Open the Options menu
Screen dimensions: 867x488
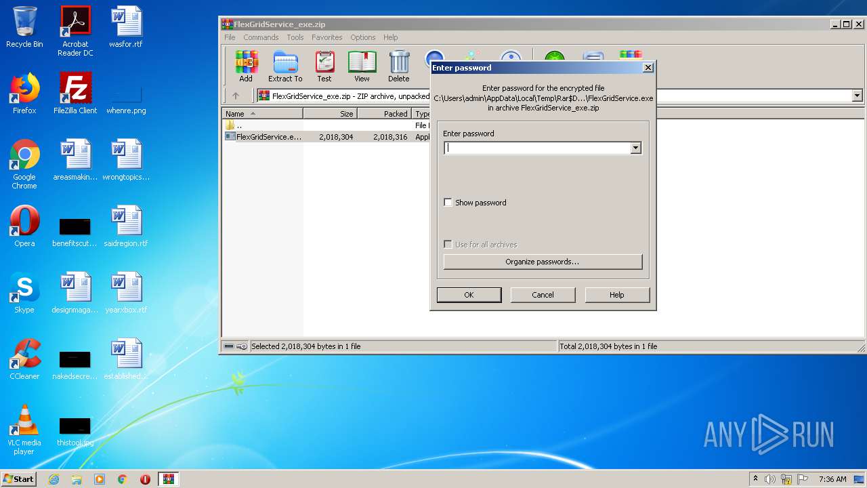pyautogui.click(x=363, y=37)
